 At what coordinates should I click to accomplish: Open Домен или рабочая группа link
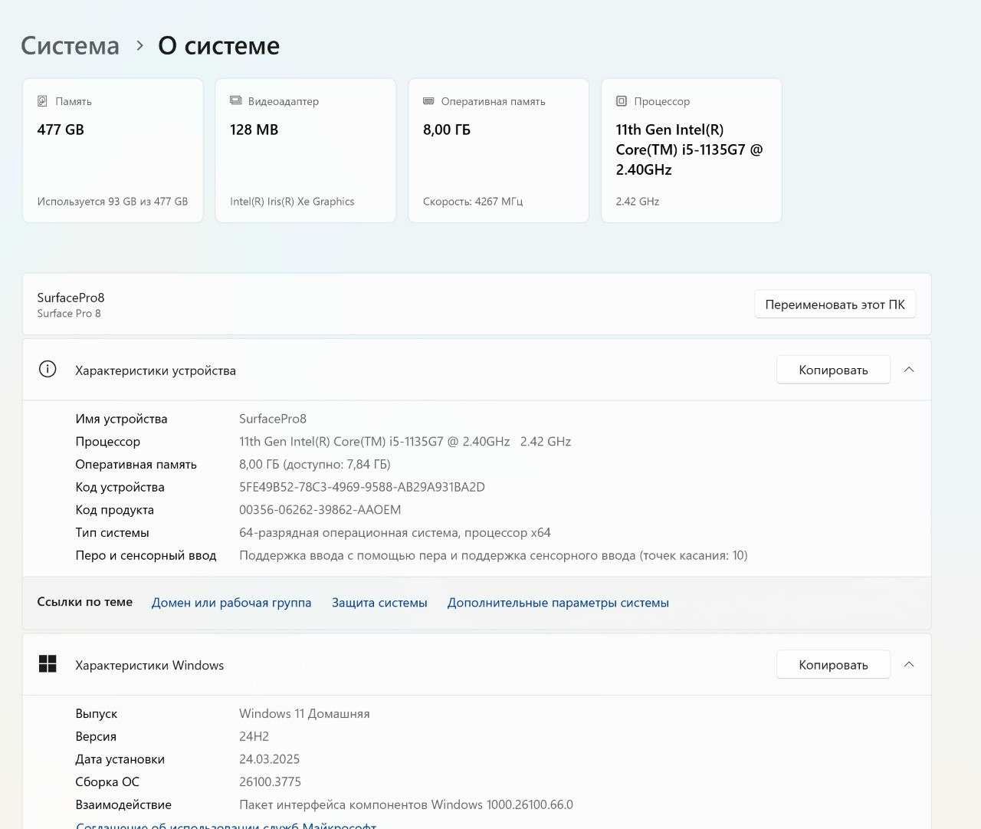(231, 603)
